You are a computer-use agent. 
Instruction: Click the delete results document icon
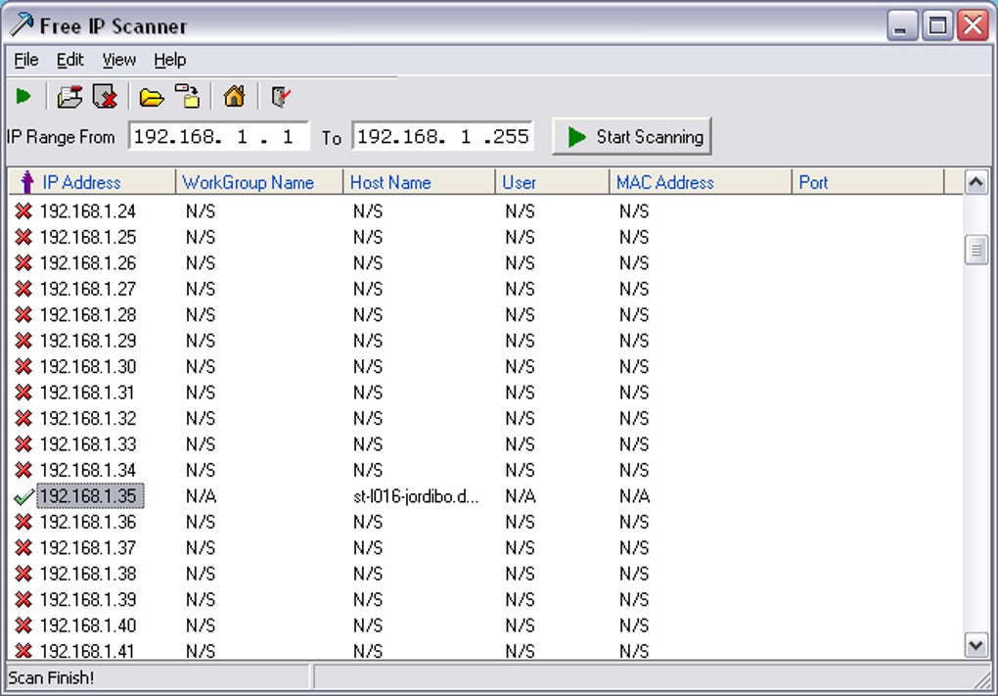click(x=105, y=96)
